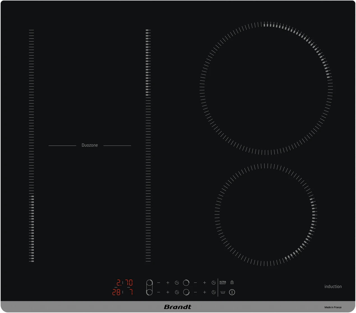Tap the top-row timer clock beside Ultra Boost
This screenshot has width=356, height=313.
tap(214, 283)
